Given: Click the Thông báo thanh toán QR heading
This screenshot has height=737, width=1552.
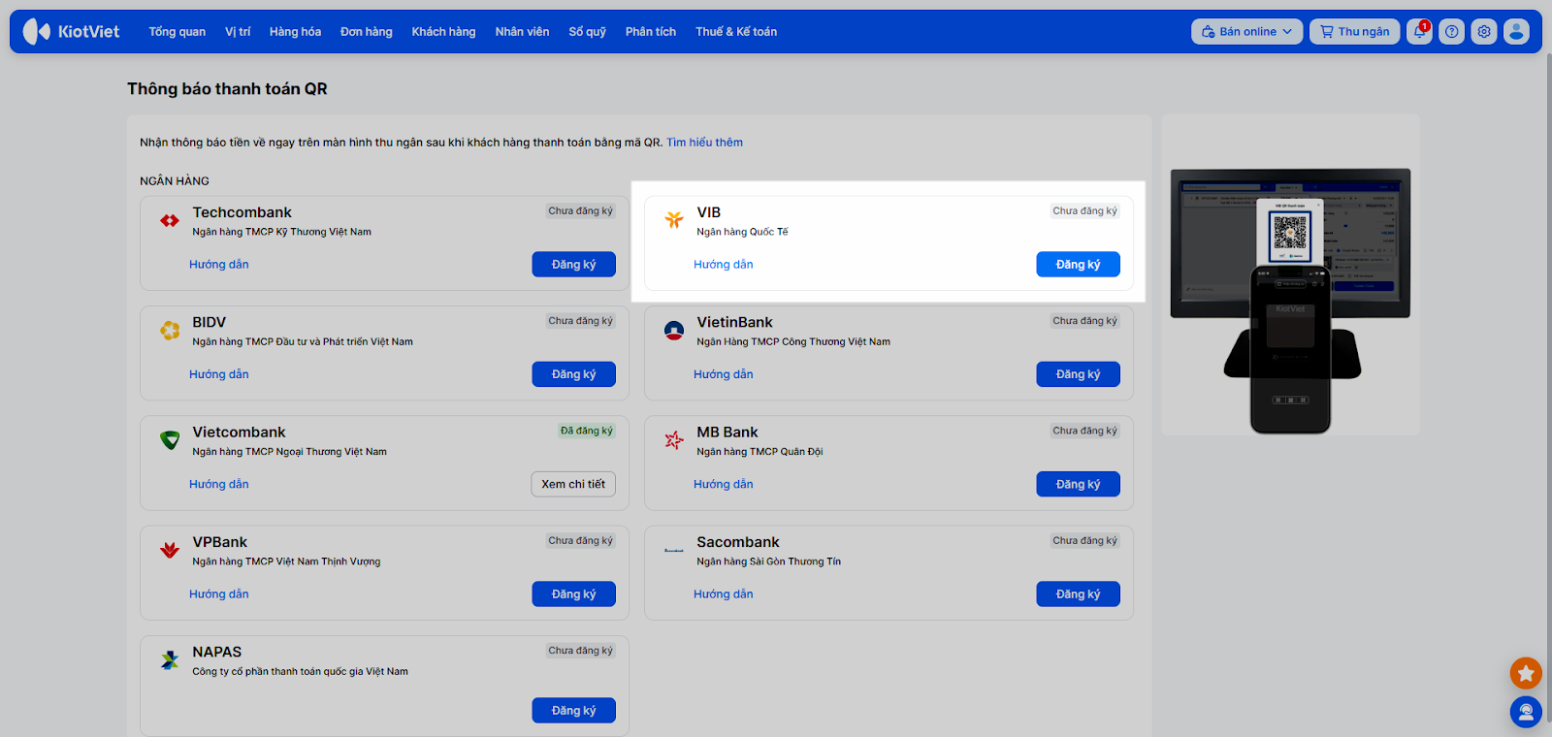Looking at the screenshot, I should (x=227, y=89).
